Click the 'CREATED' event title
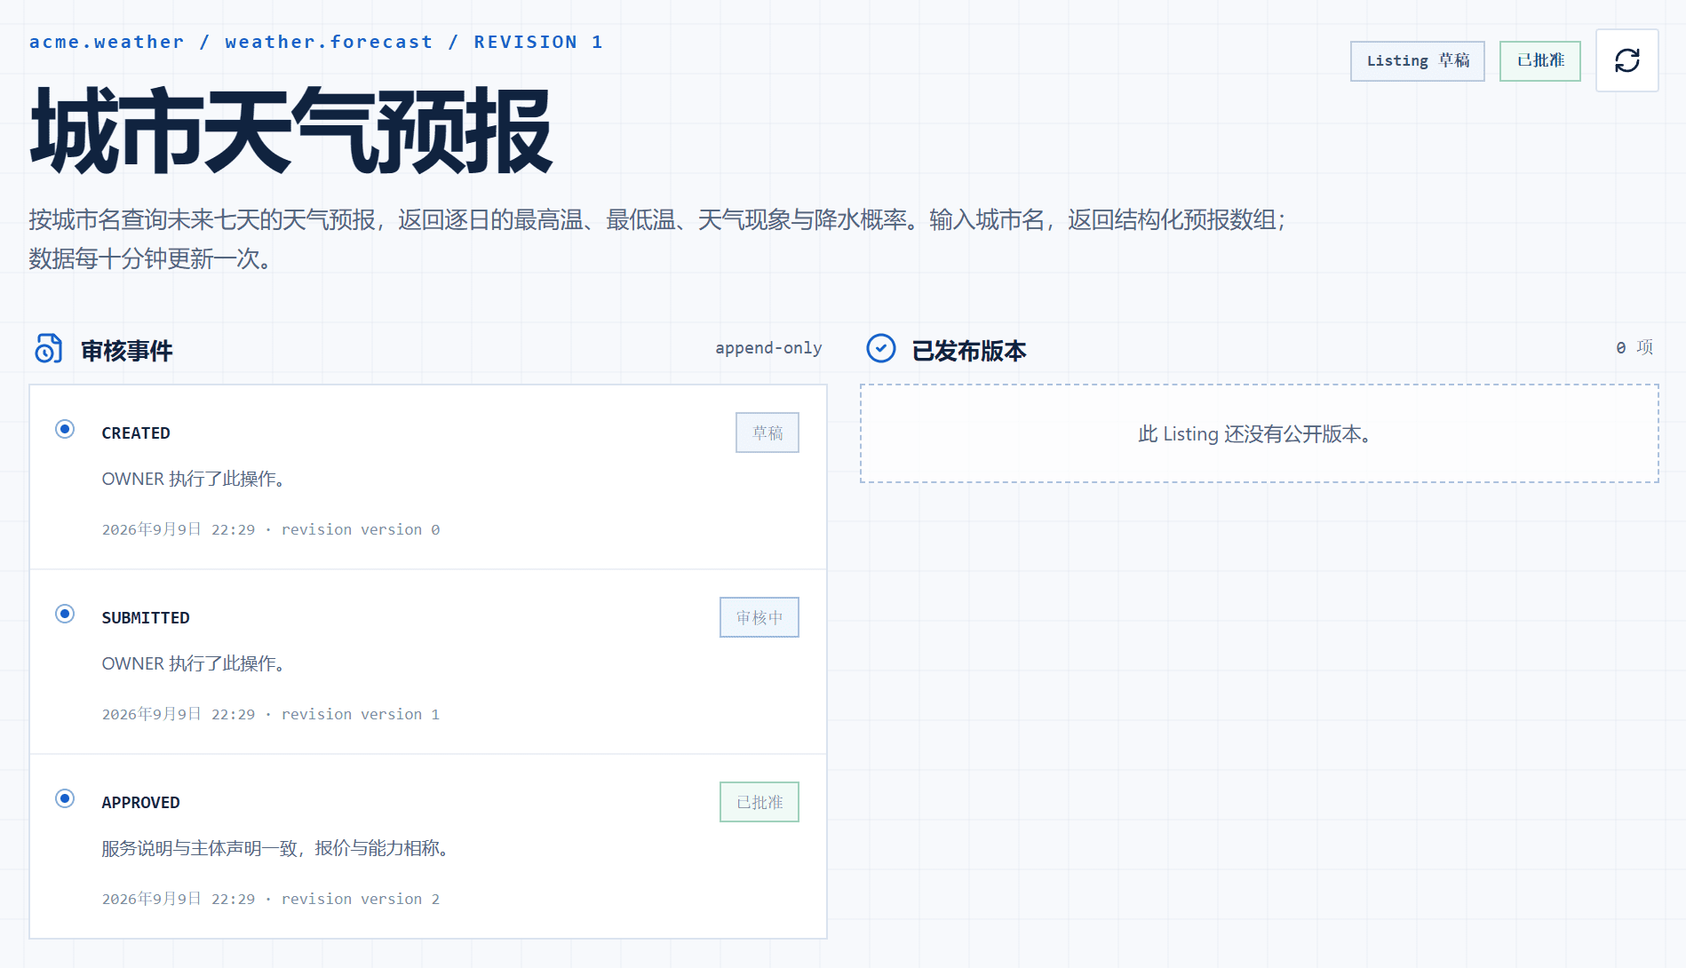1686x968 pixels. [136, 432]
